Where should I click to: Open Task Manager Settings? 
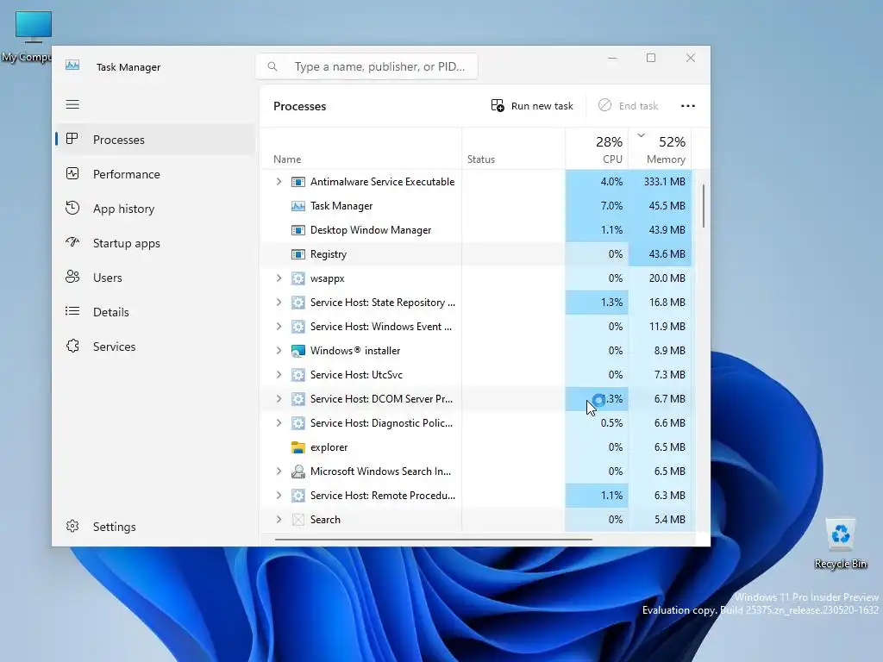pos(155,527)
